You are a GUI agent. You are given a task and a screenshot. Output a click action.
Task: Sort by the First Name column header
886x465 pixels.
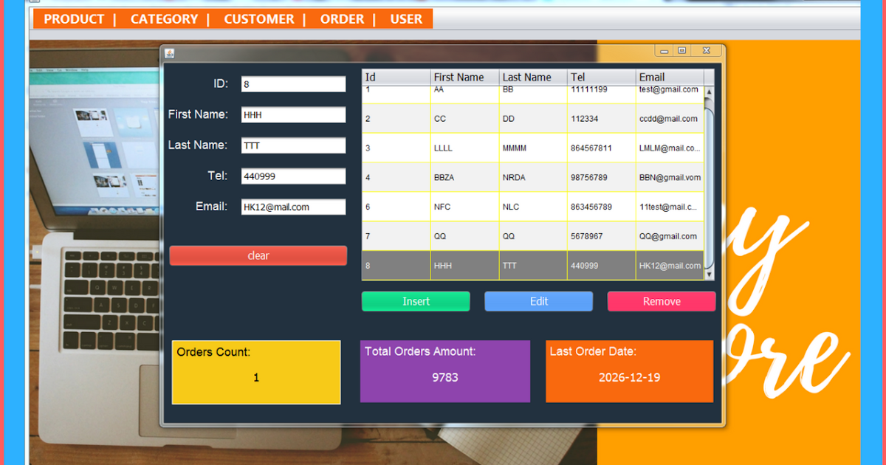pos(464,77)
